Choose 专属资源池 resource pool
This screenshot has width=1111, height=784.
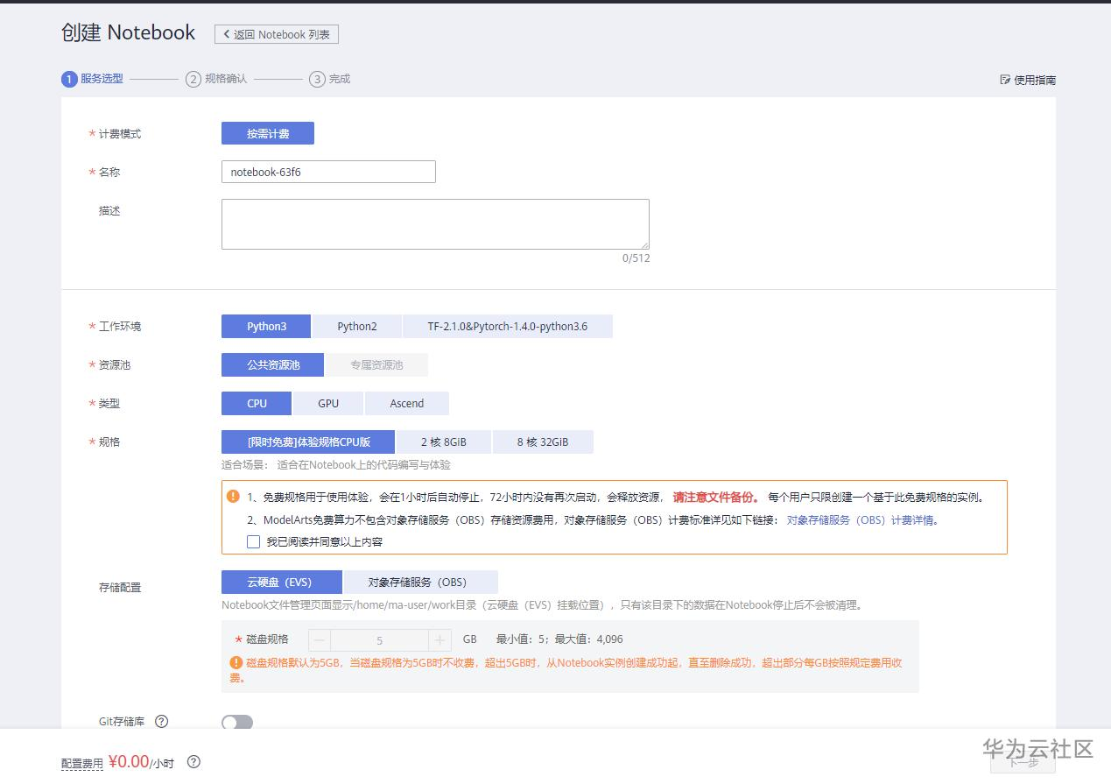[x=376, y=364]
